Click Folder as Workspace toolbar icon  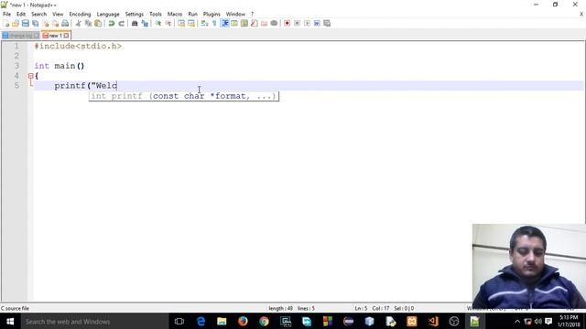265,24
